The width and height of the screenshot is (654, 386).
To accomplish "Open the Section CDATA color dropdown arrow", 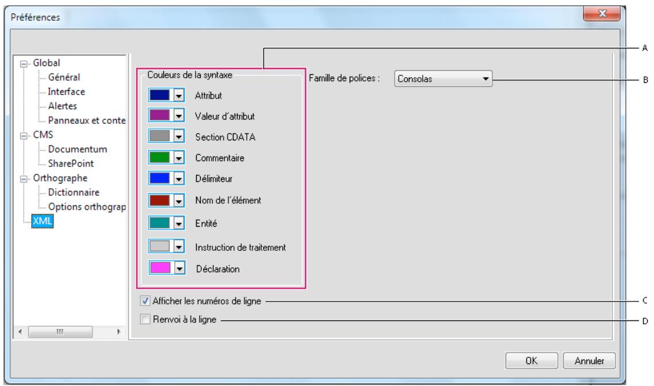I will [x=178, y=136].
